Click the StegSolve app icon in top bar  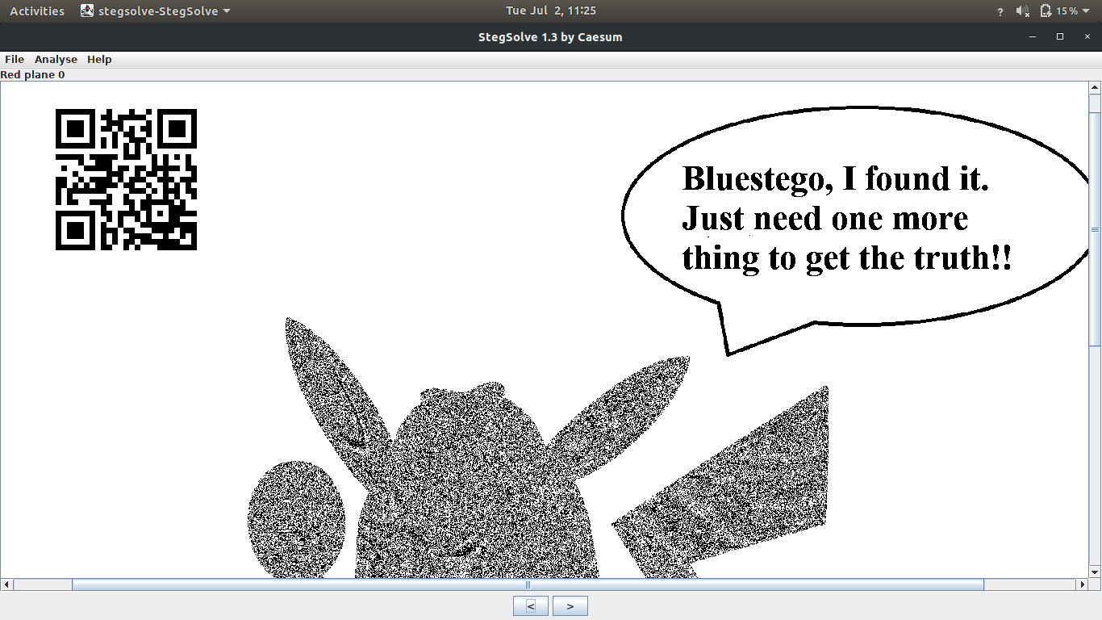(87, 11)
